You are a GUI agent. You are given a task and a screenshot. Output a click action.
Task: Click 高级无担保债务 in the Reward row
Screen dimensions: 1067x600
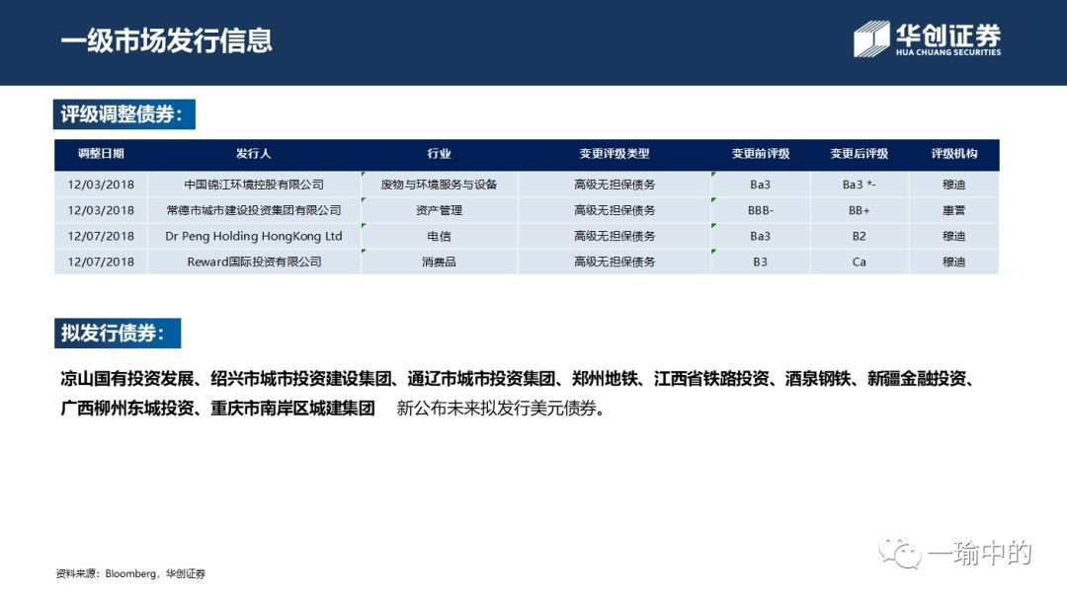[615, 262]
